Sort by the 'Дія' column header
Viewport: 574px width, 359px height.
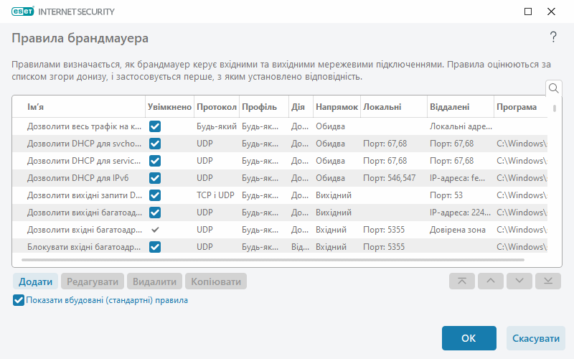click(301, 107)
